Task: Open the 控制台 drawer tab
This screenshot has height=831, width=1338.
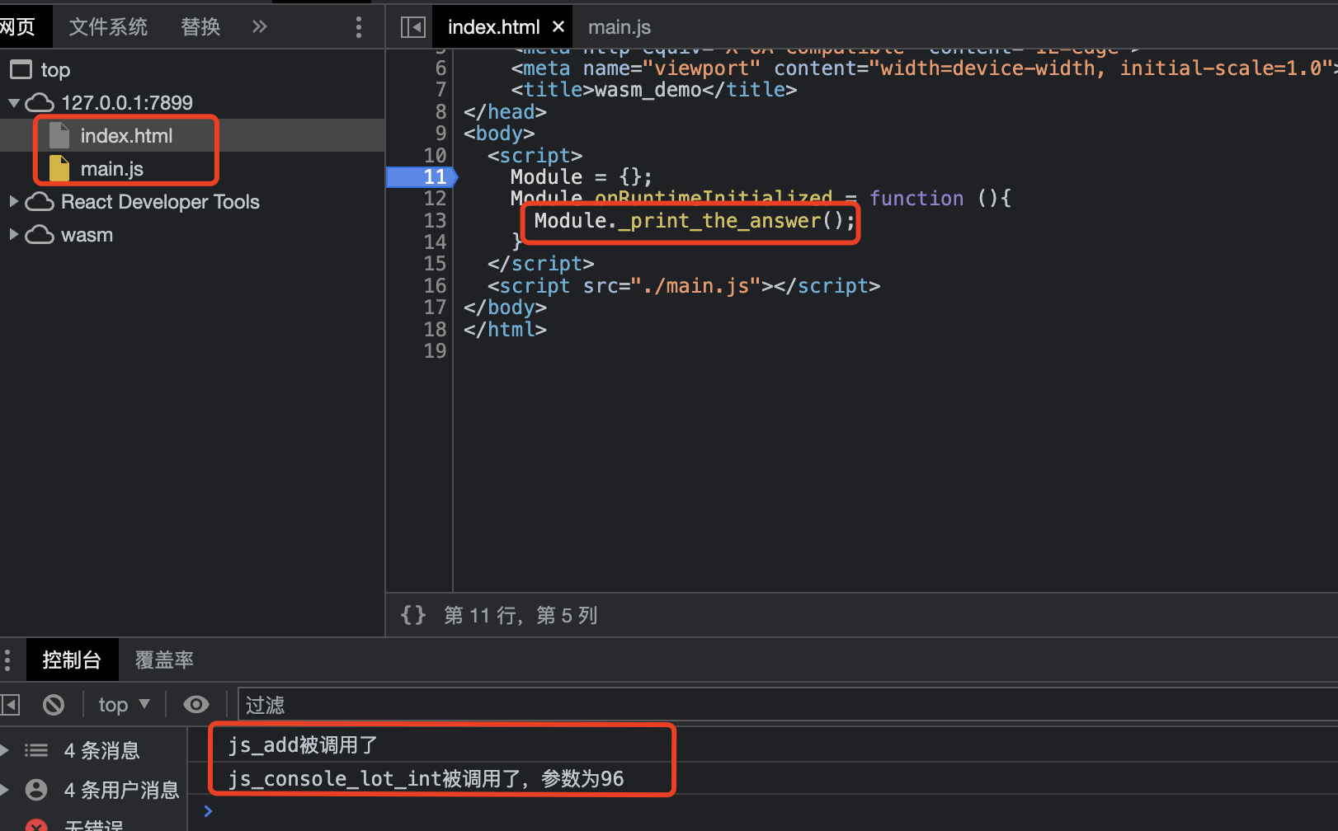Action: (x=72, y=660)
